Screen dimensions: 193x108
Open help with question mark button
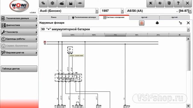point(178,3)
